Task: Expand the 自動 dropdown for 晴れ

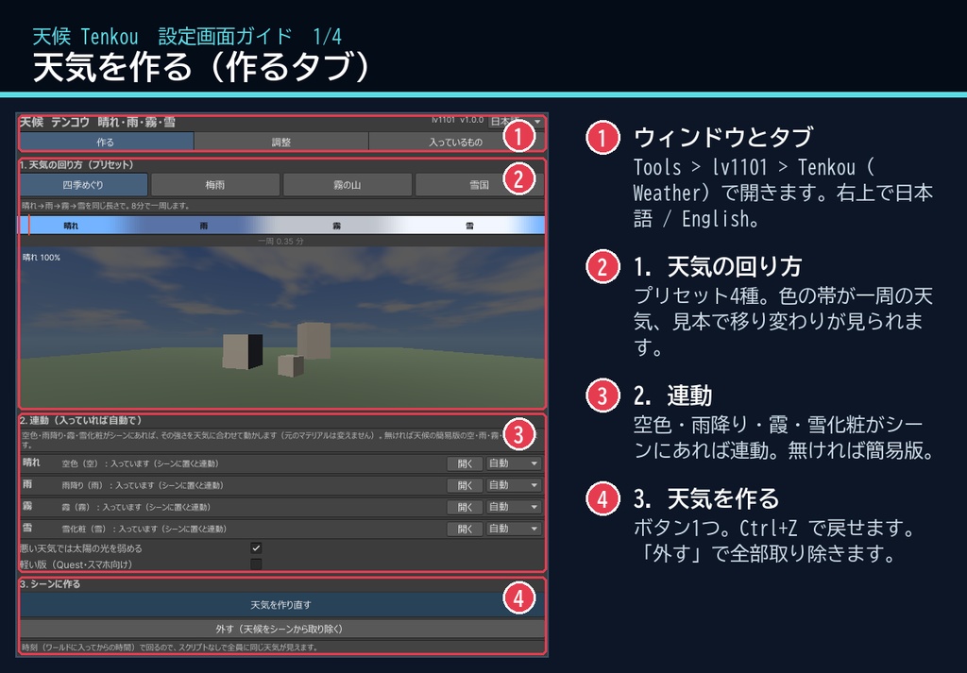Action: tap(514, 463)
